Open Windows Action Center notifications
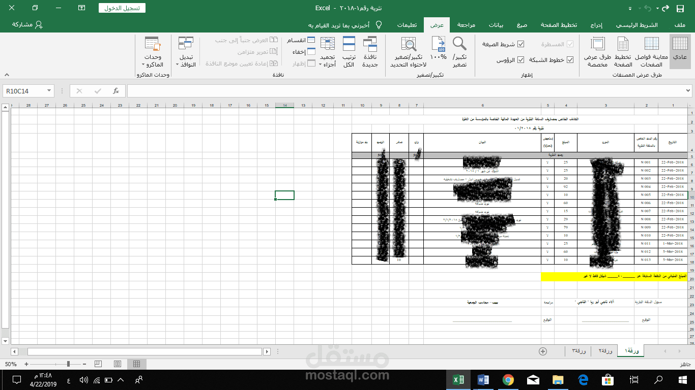 16,379
